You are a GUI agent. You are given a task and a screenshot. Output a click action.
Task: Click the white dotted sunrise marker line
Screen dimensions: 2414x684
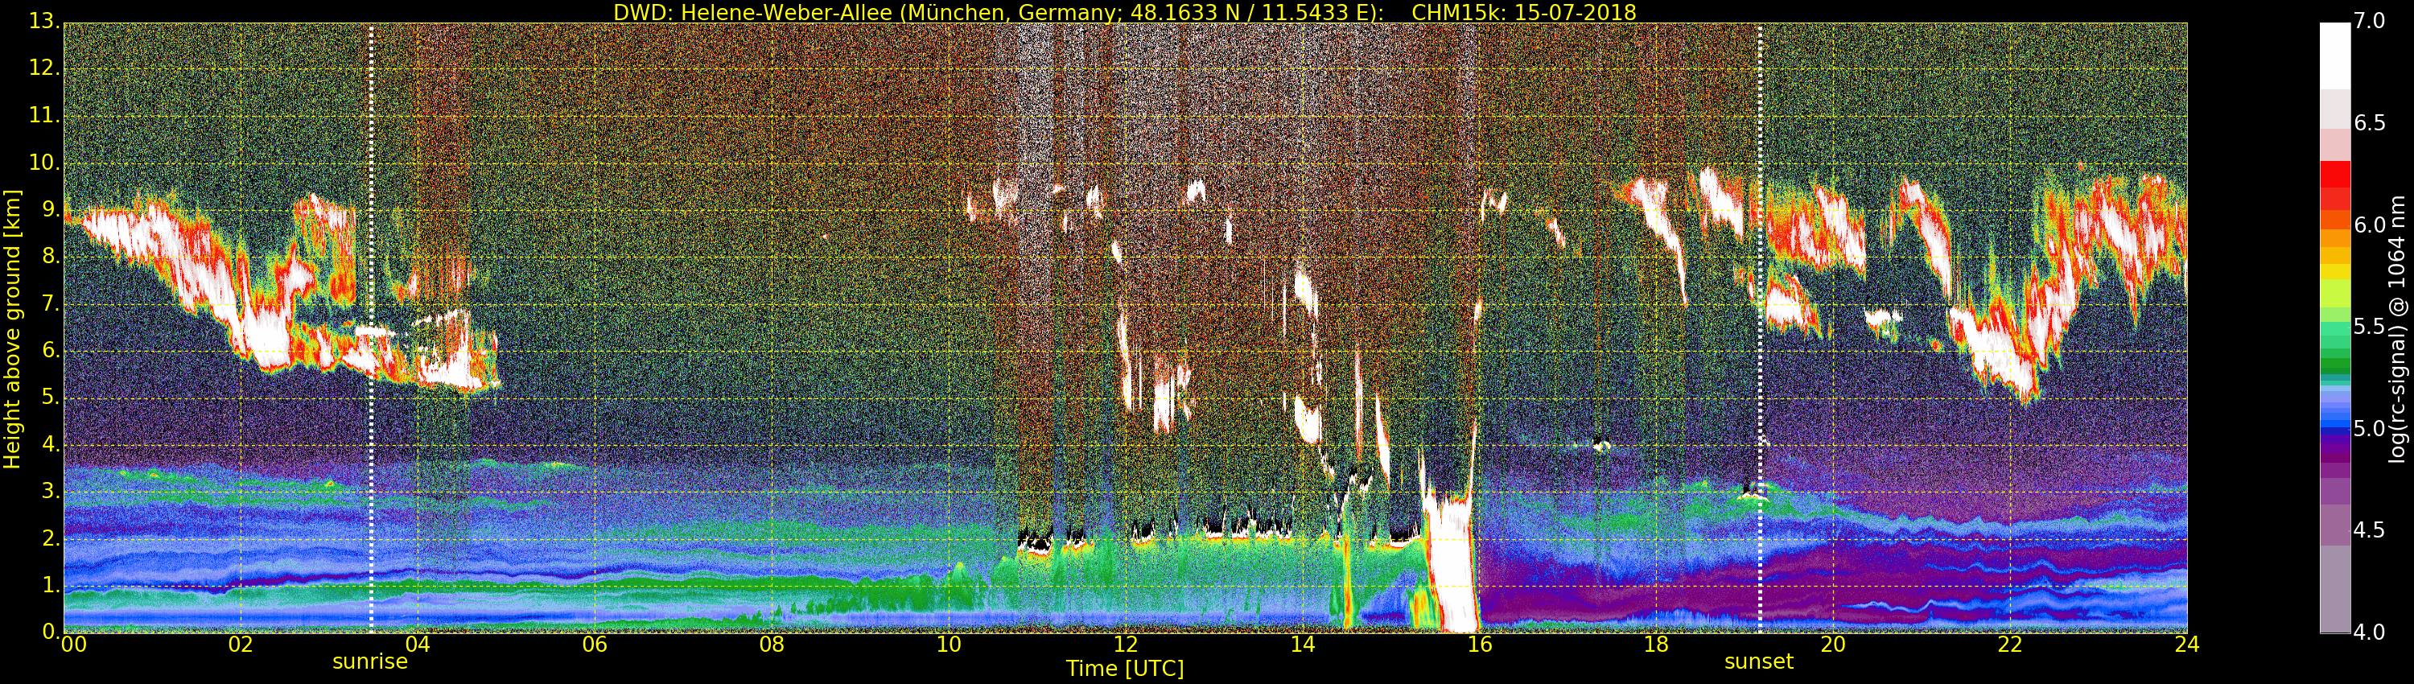coord(371,328)
